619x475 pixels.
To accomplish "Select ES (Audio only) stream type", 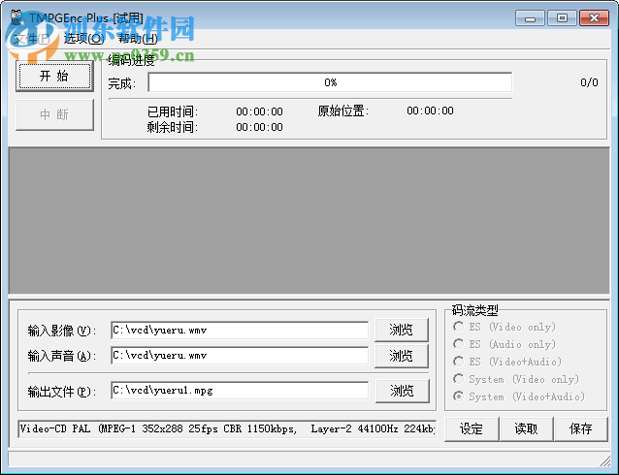I will coord(505,344).
